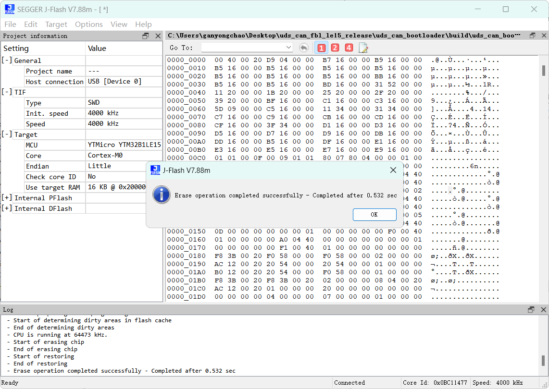Select the 4-byte view mode icon
Screen dimensions: 549x389
(x=349, y=48)
